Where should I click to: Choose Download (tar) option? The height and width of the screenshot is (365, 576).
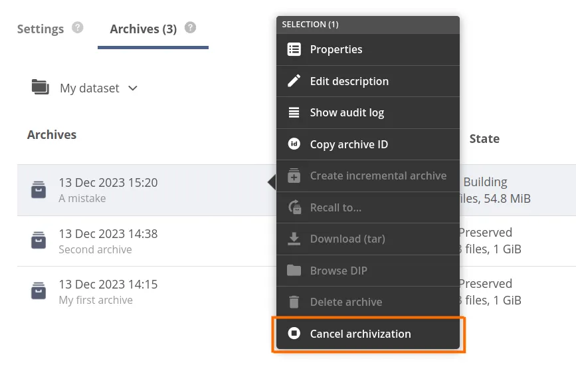(367, 239)
